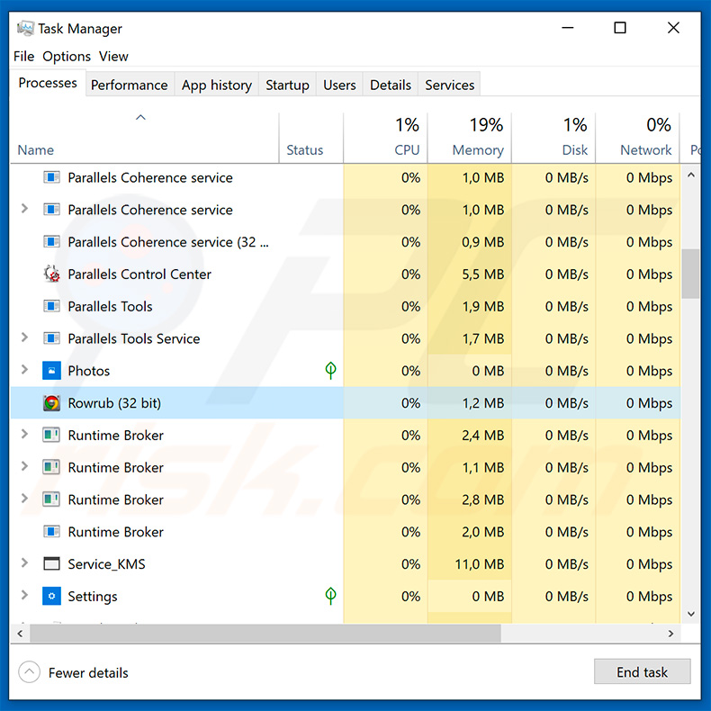Click the End task button
The height and width of the screenshot is (711, 711).
tap(642, 671)
